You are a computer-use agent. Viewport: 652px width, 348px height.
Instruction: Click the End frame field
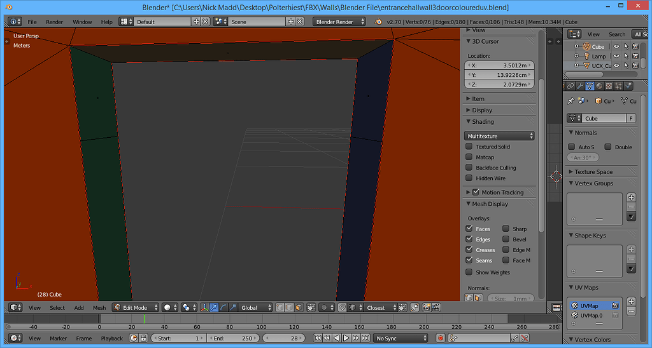tap(233, 338)
